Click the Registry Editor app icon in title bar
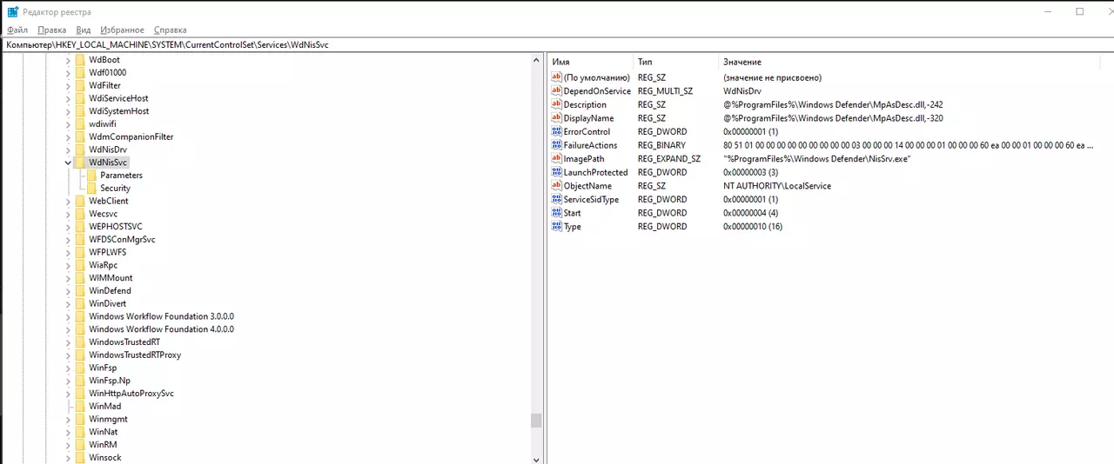This screenshot has height=464, width=1114. (x=13, y=11)
